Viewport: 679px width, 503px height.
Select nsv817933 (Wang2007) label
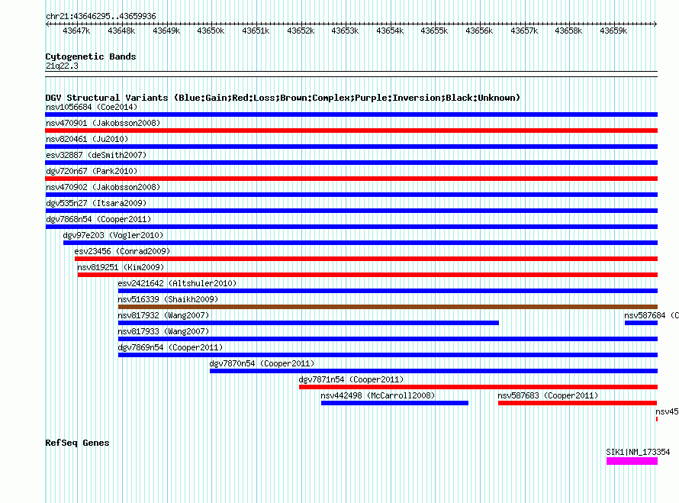coord(163,331)
